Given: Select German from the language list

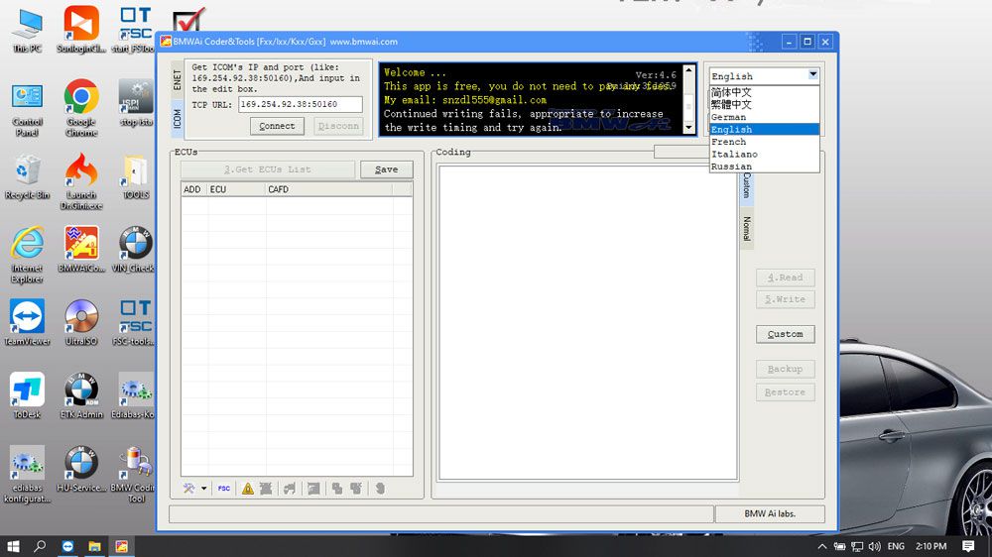Looking at the screenshot, I should pyautogui.click(x=764, y=117).
